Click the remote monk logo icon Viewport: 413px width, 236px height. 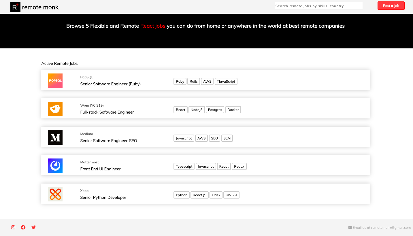click(15, 7)
